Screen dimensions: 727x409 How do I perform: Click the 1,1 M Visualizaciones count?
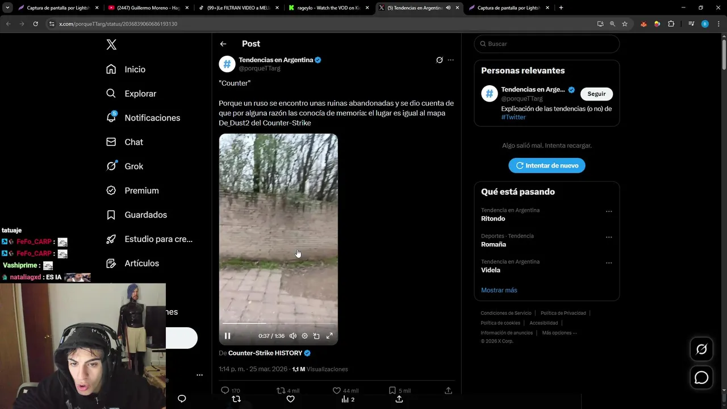pos(320,369)
